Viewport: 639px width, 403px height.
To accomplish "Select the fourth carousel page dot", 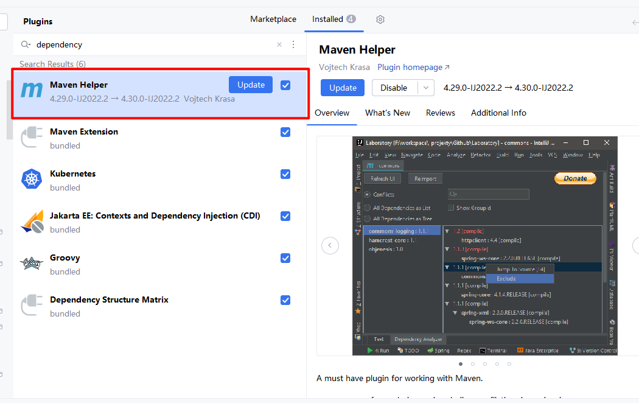I will [497, 364].
